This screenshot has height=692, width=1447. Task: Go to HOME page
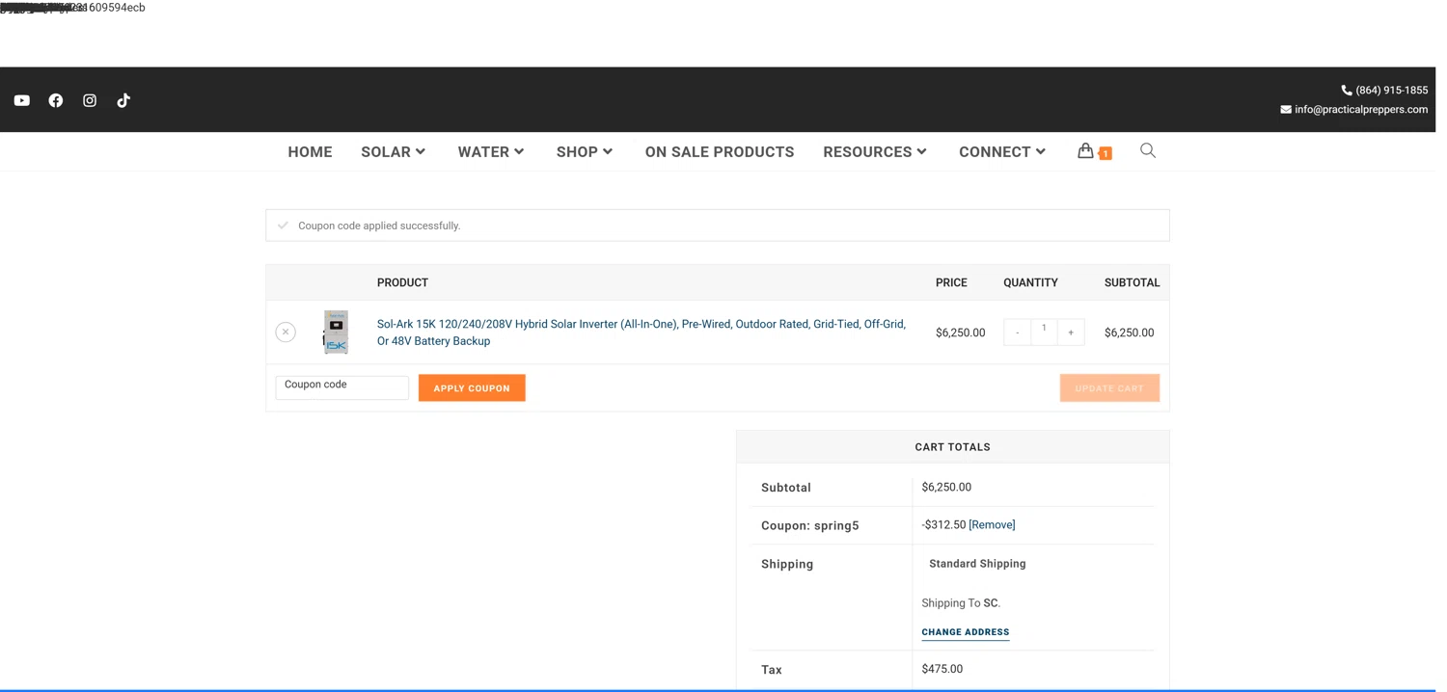click(310, 152)
